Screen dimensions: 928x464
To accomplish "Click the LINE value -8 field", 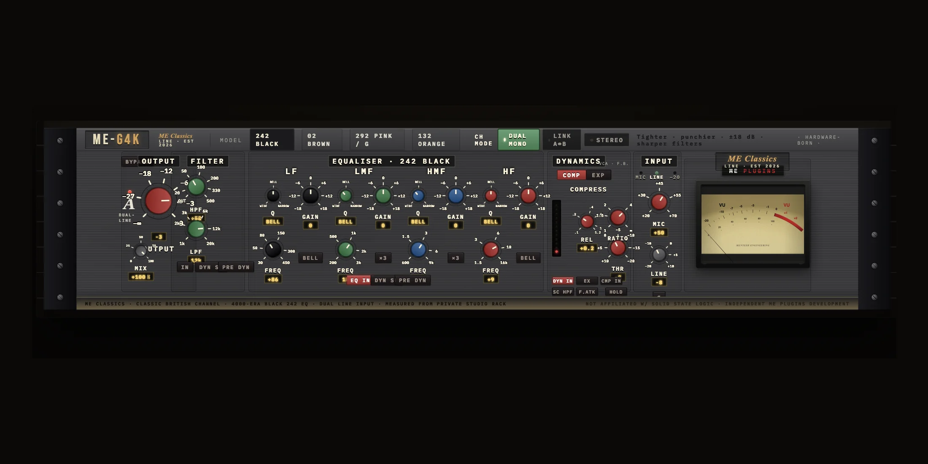I will click(659, 283).
